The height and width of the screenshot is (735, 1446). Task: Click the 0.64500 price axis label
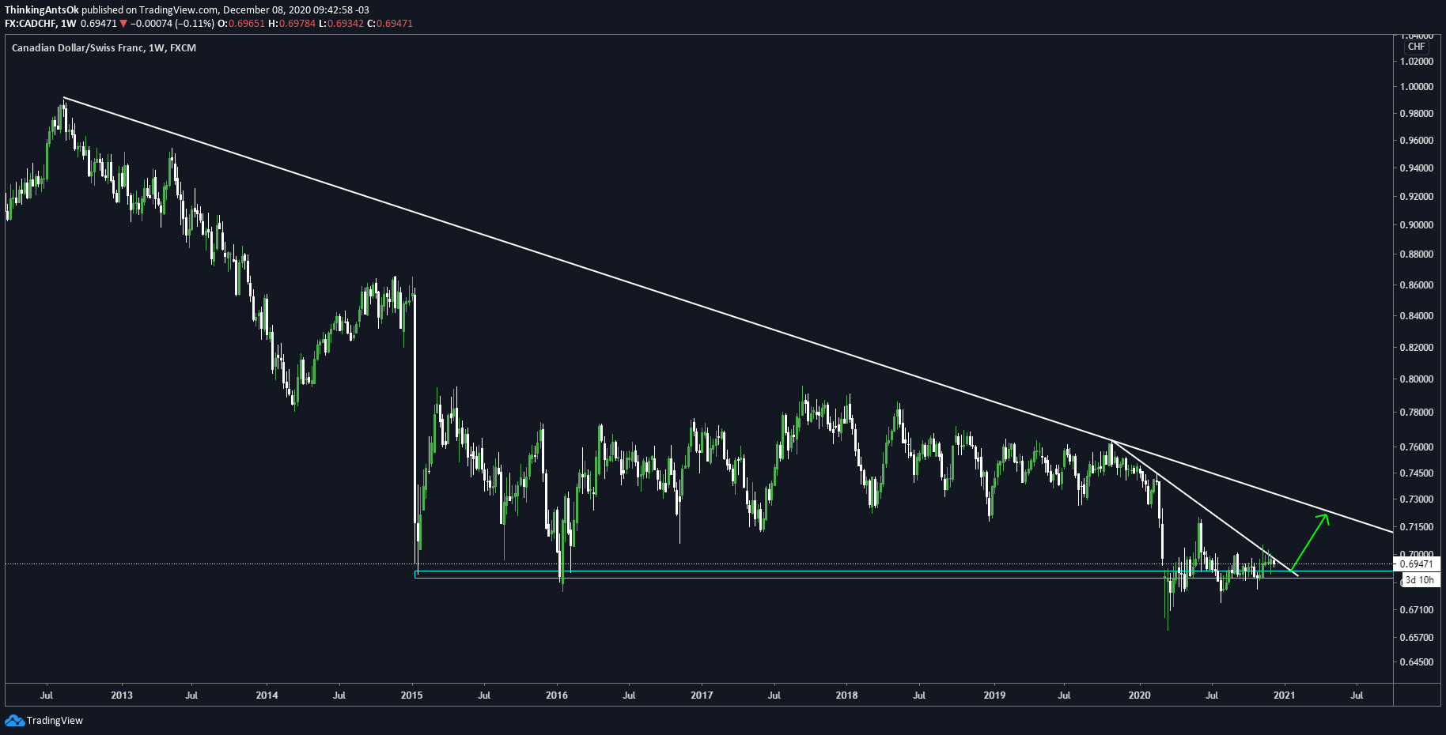1417,662
